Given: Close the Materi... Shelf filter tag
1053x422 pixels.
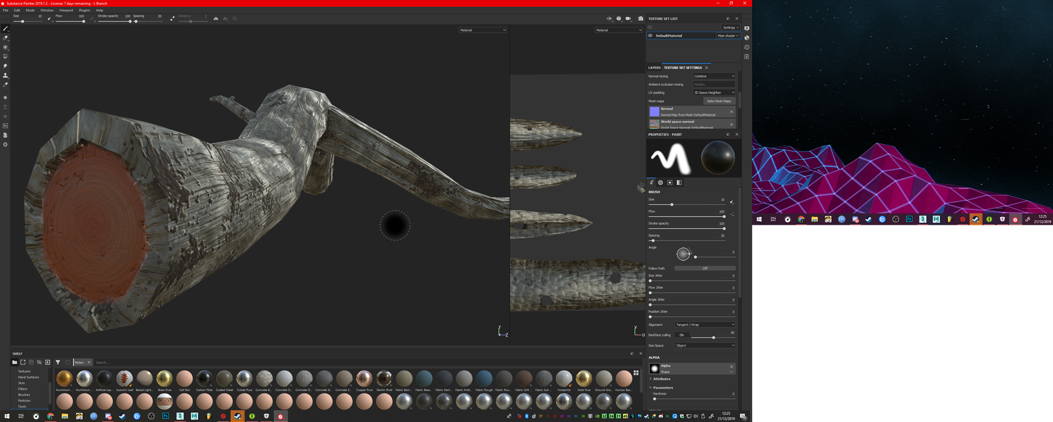Looking at the screenshot, I should click(x=89, y=362).
